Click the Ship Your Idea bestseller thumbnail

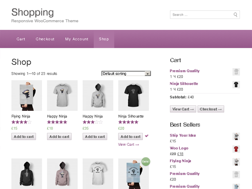pyautogui.click(x=236, y=136)
